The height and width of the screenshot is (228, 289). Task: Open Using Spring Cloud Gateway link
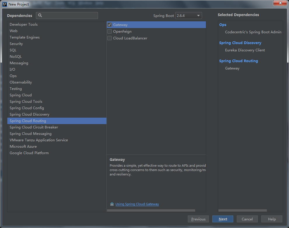click(137, 204)
